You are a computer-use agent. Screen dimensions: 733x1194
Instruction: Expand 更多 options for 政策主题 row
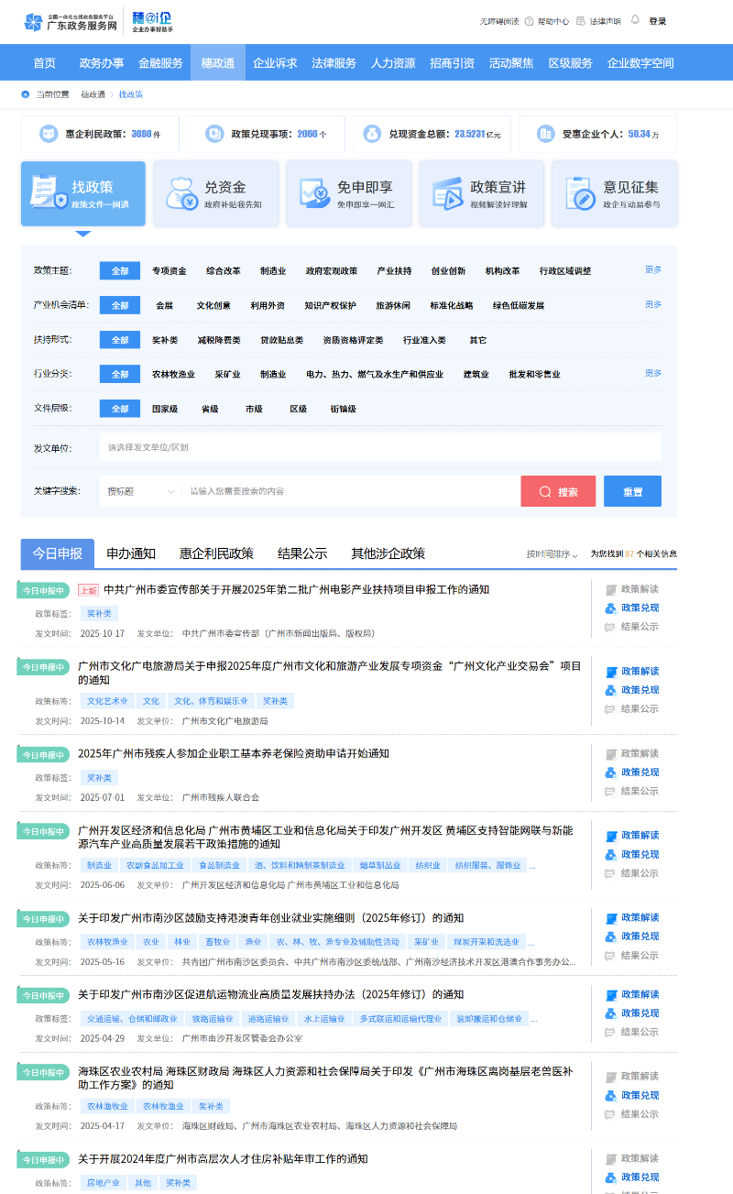pos(652,270)
